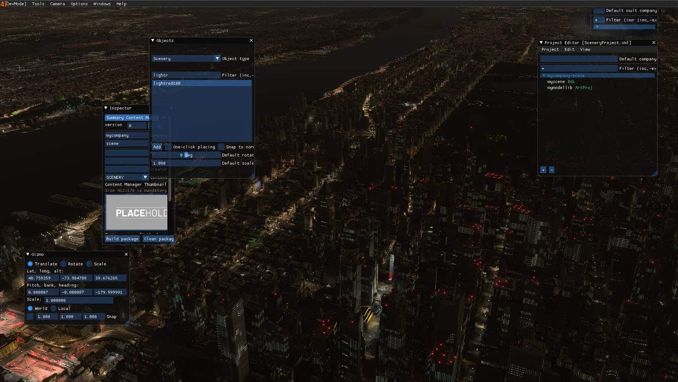Image resolution: width=678 pixels, height=382 pixels.
Task: Open the Camera menu
Action: [57, 4]
